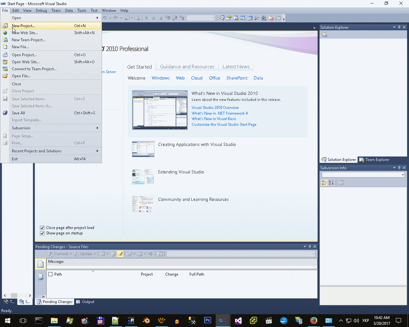
Task: Switch to the Output tab
Action: point(85,302)
